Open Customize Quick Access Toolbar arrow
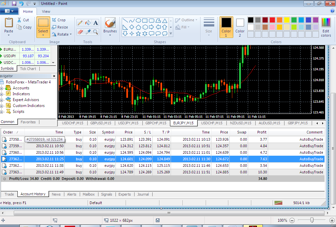The width and height of the screenshot is (336, 227). tap(35, 4)
